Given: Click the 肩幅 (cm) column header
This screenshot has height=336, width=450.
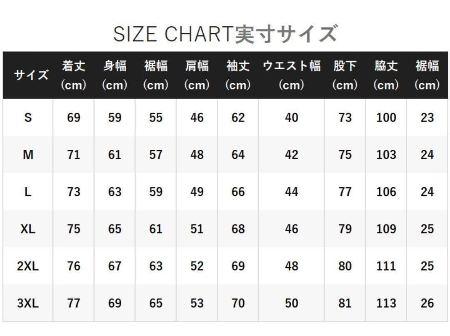Looking at the screenshot, I should click(x=197, y=75).
